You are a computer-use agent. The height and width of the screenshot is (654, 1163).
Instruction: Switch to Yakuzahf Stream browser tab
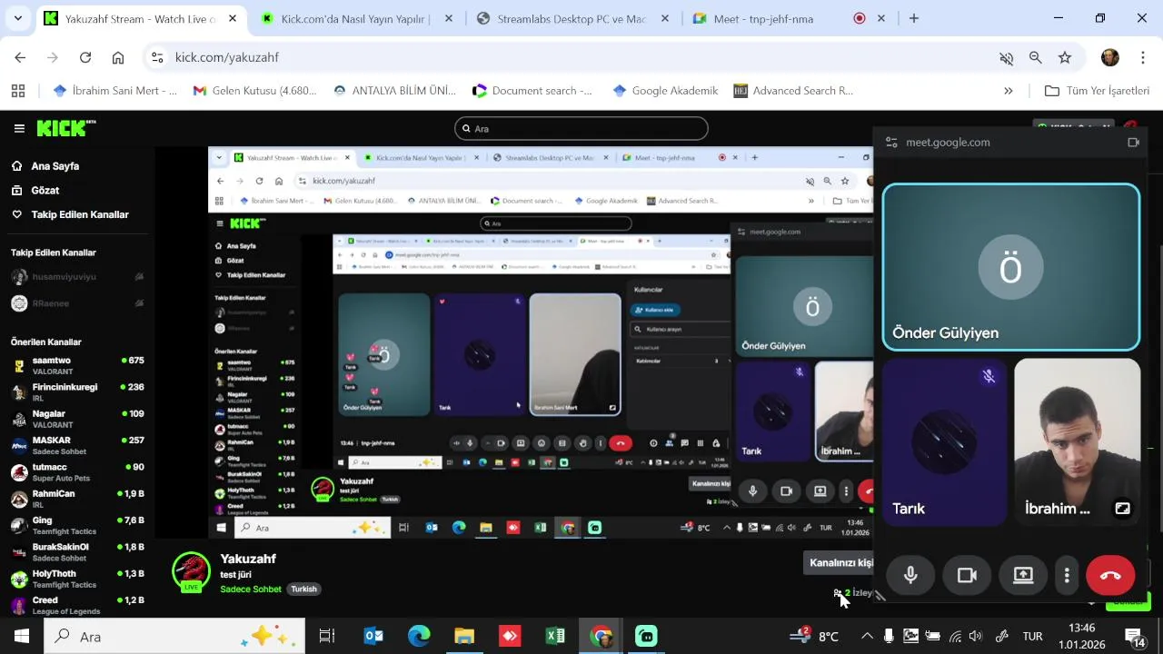click(x=141, y=18)
